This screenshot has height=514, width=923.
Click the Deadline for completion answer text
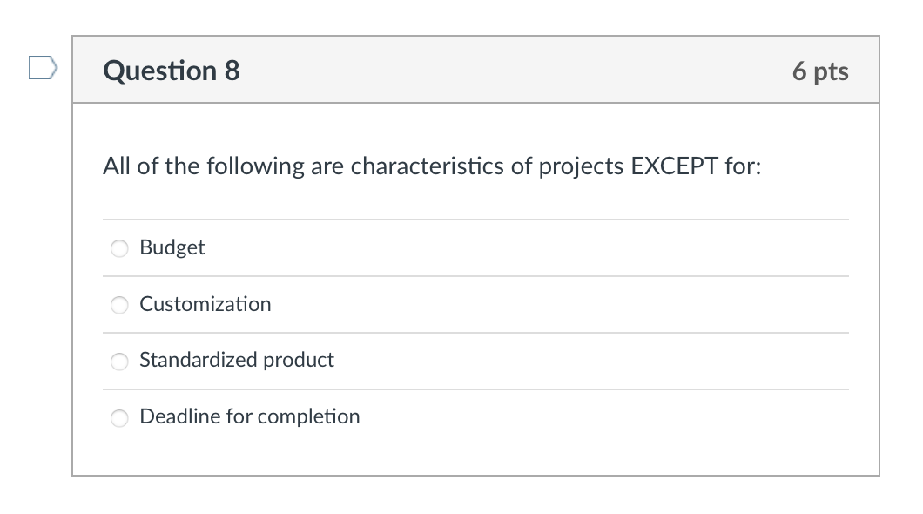tap(250, 416)
